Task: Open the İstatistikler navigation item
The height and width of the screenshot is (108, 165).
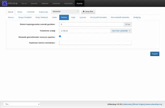Action: [x=68, y=3]
